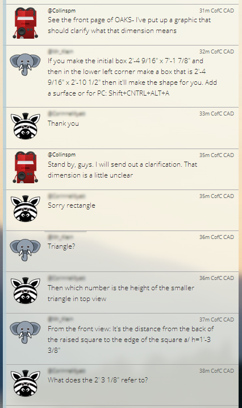Click the zebra avatar on the 2' 3 1/8" question
This screenshot has width=242, height=408.
point(25,384)
